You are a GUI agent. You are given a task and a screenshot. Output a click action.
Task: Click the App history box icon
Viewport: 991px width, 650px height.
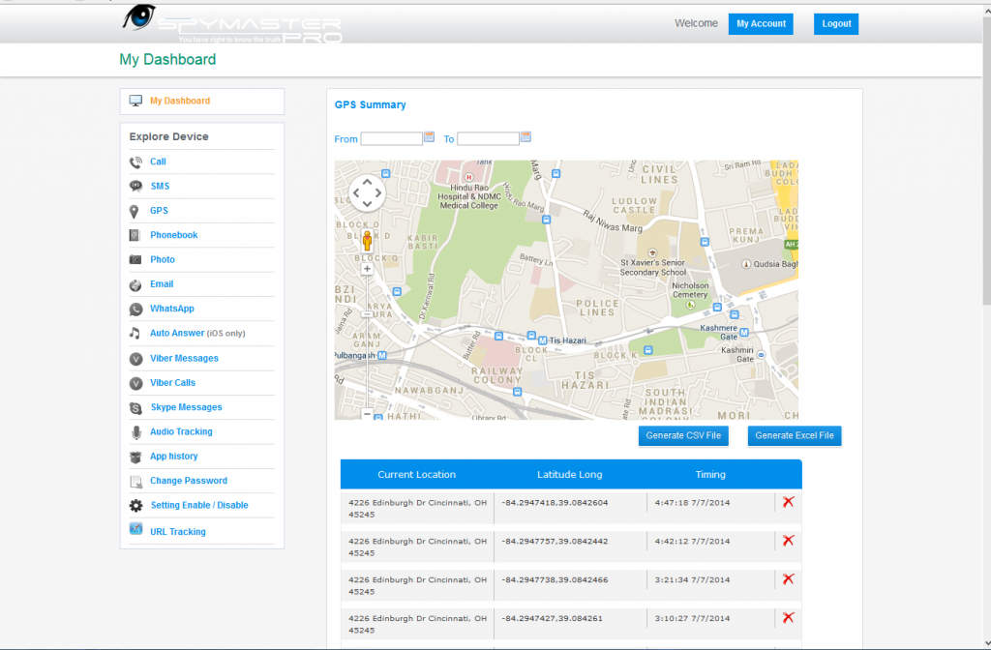pos(135,457)
